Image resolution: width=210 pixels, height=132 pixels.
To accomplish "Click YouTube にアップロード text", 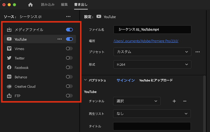I will 156,80.
